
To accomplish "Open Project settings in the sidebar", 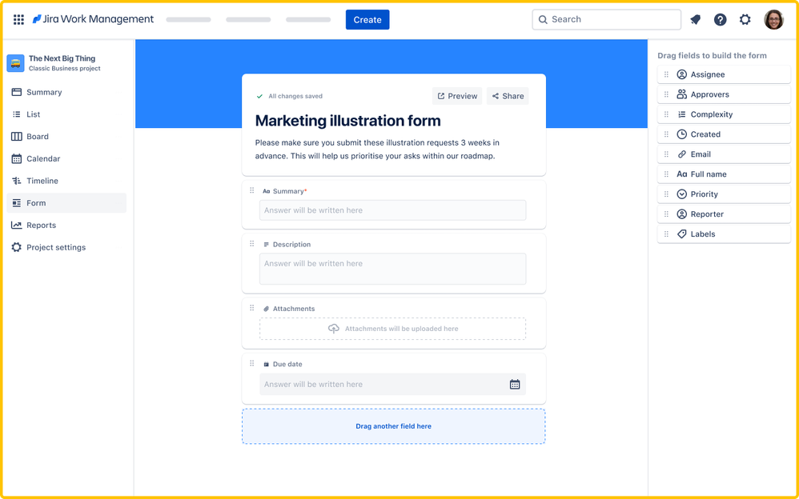I will click(x=66, y=247).
